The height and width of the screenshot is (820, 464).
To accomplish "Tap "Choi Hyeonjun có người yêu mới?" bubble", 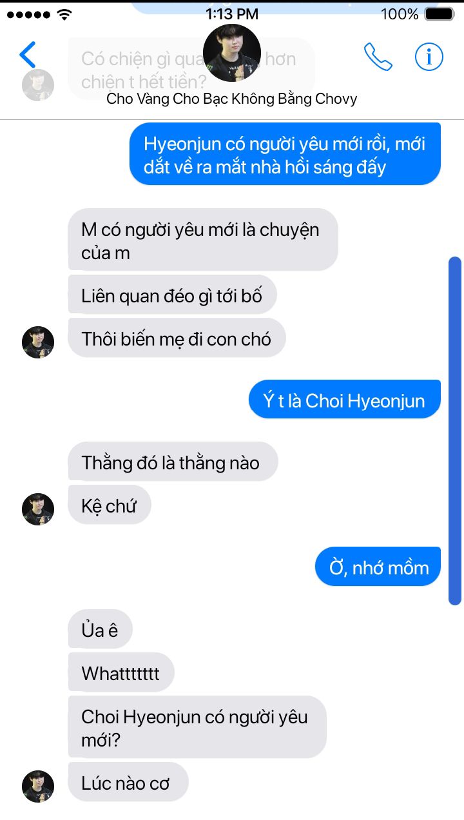I will pos(197,727).
